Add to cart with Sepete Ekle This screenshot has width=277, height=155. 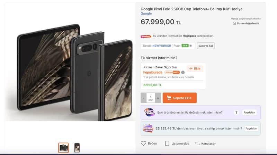click(179, 98)
